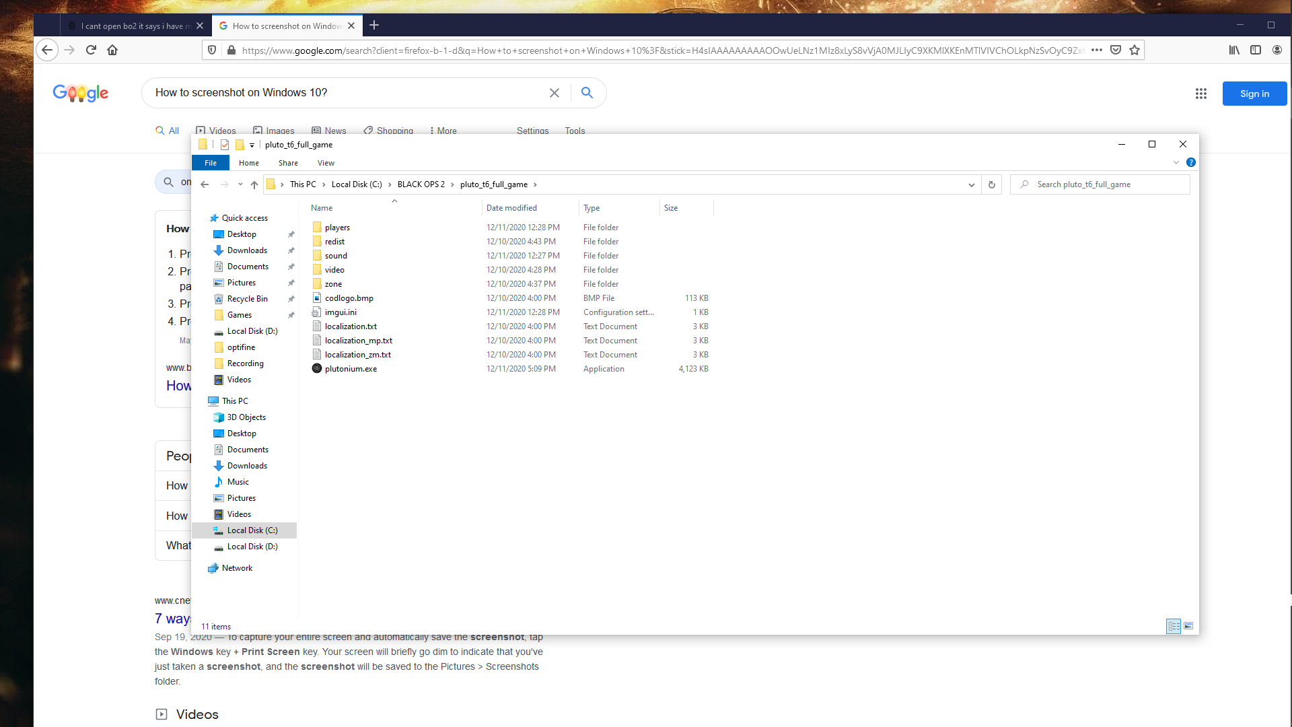Go back in File Explorer

pos(205,184)
